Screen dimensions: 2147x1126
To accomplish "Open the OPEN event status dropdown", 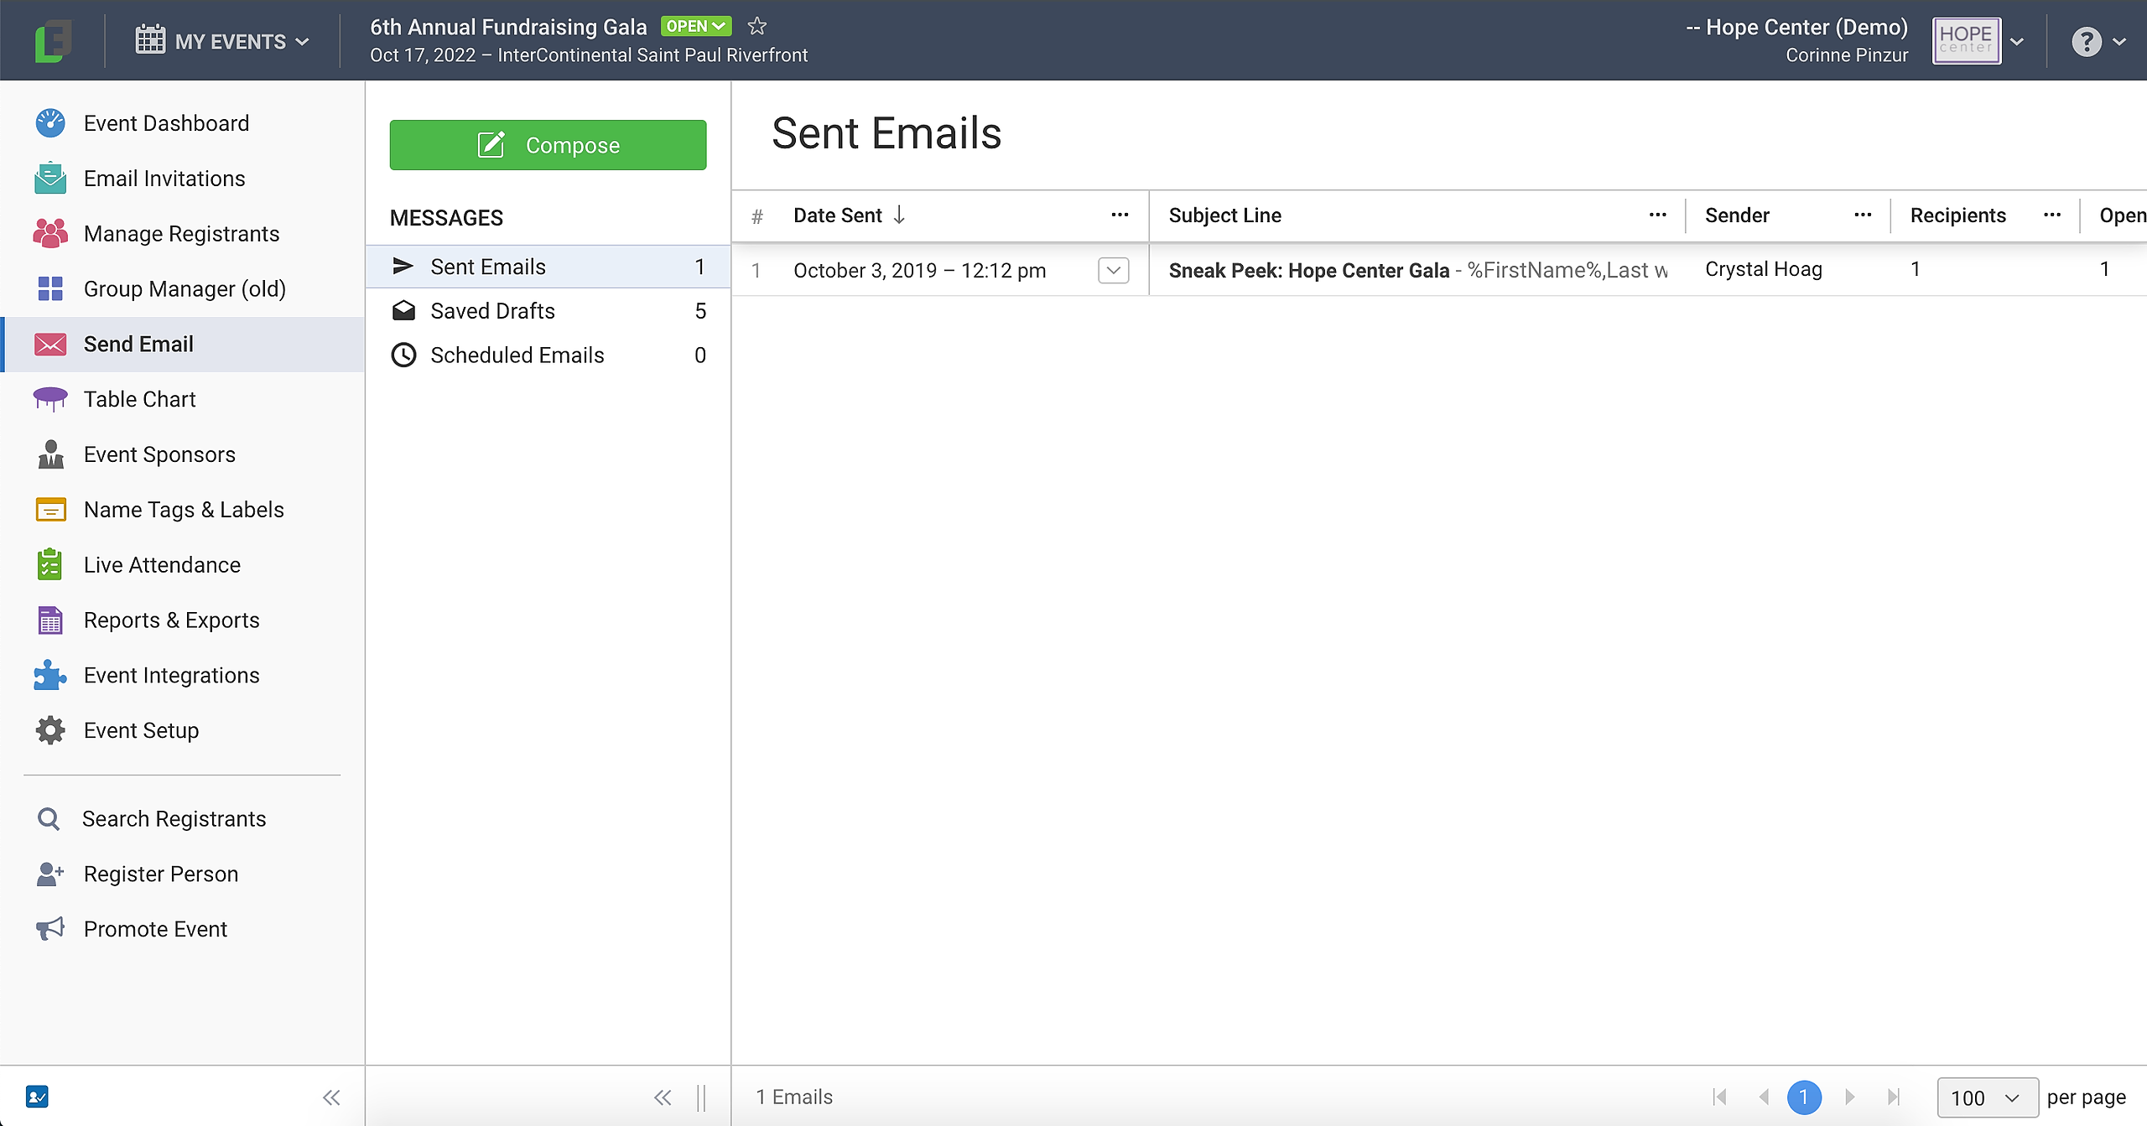I will pyautogui.click(x=695, y=26).
